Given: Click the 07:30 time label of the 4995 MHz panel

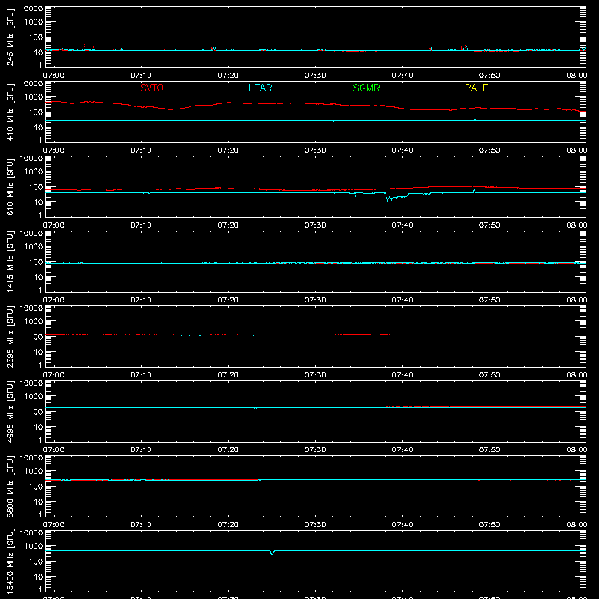Looking at the screenshot, I should 315,450.
